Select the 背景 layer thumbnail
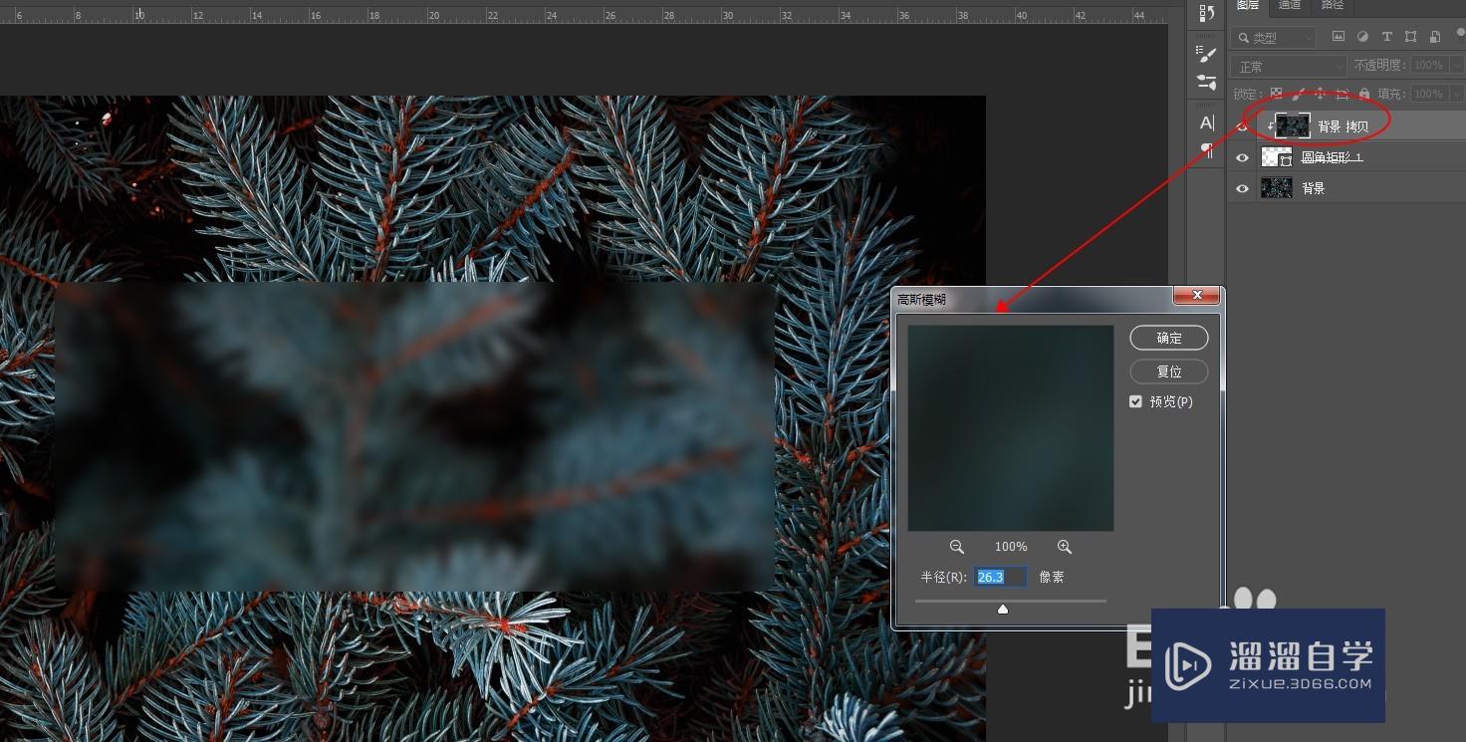The image size is (1466, 742). (1277, 188)
